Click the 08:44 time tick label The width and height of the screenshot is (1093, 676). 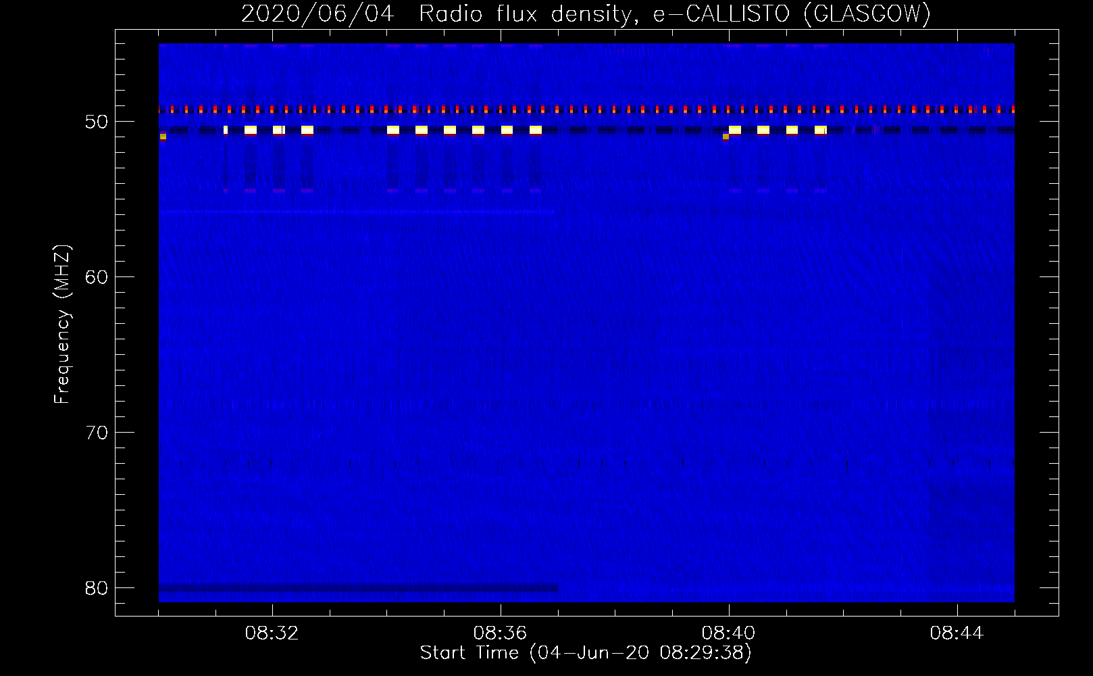[x=957, y=633]
